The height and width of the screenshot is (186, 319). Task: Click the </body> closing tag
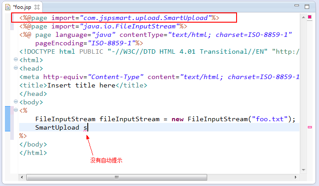tap(33, 144)
